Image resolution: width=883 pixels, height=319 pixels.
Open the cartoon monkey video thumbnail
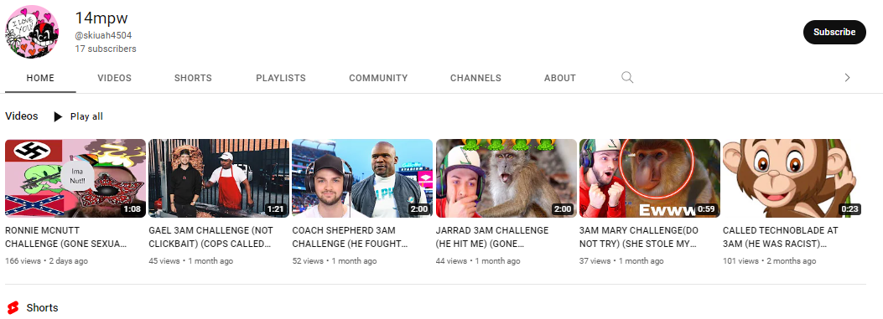pos(793,178)
